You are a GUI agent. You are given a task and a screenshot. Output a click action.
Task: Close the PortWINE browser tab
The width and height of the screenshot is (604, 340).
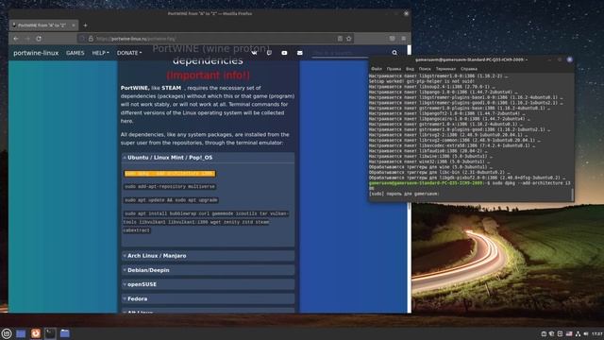[74, 25]
